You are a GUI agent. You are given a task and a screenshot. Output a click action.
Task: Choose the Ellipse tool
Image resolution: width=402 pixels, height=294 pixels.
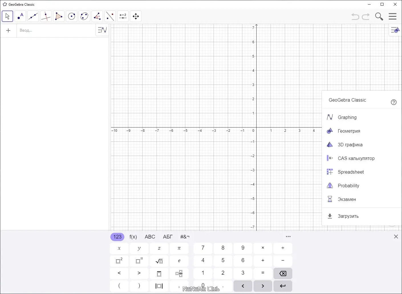pos(84,16)
